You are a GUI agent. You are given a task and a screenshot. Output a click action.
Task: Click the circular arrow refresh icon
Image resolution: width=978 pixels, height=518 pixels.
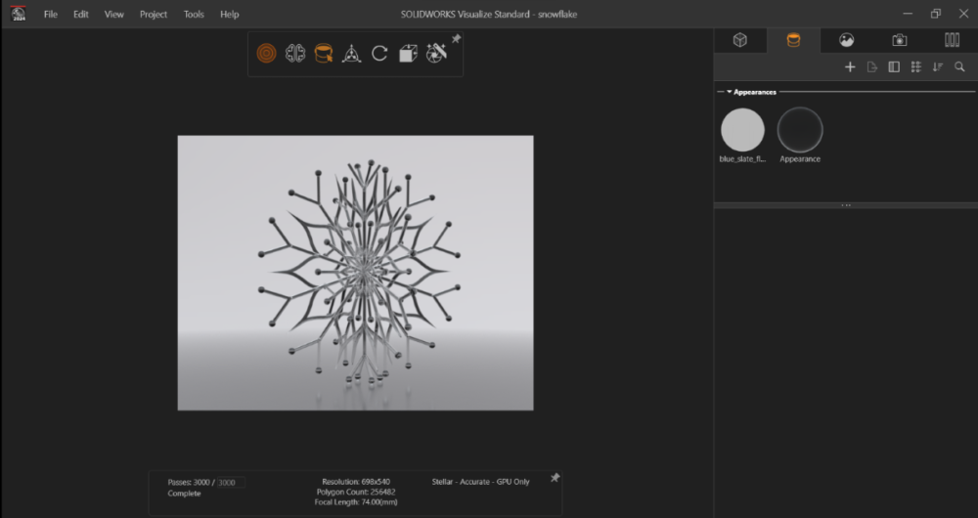point(379,53)
